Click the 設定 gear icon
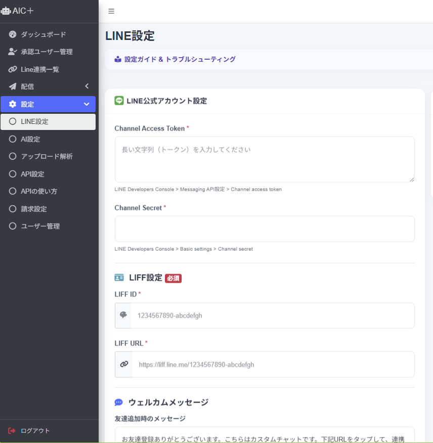The image size is (433, 443). point(12,104)
